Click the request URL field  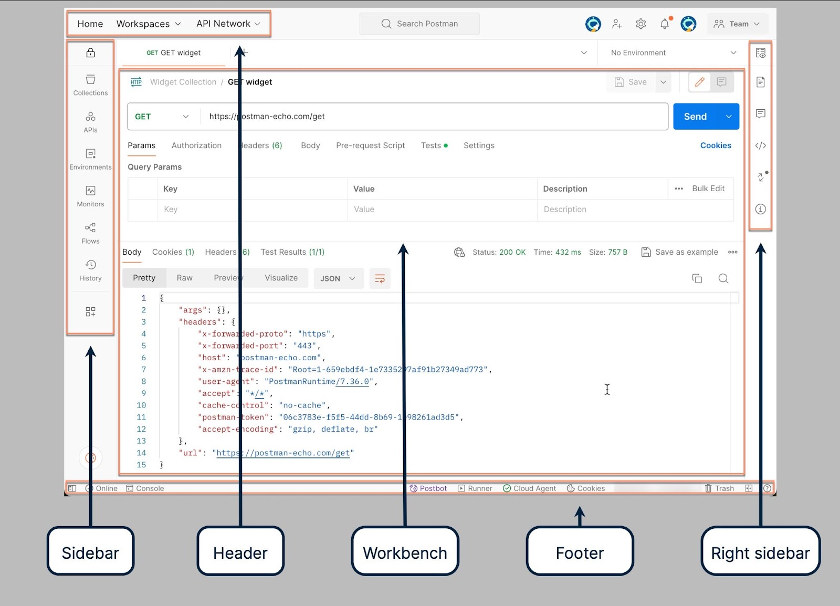click(x=434, y=117)
